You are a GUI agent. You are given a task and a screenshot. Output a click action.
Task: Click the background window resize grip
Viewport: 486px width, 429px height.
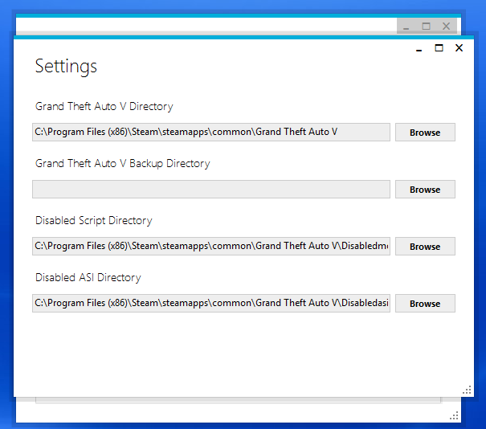pyautogui.click(x=455, y=415)
